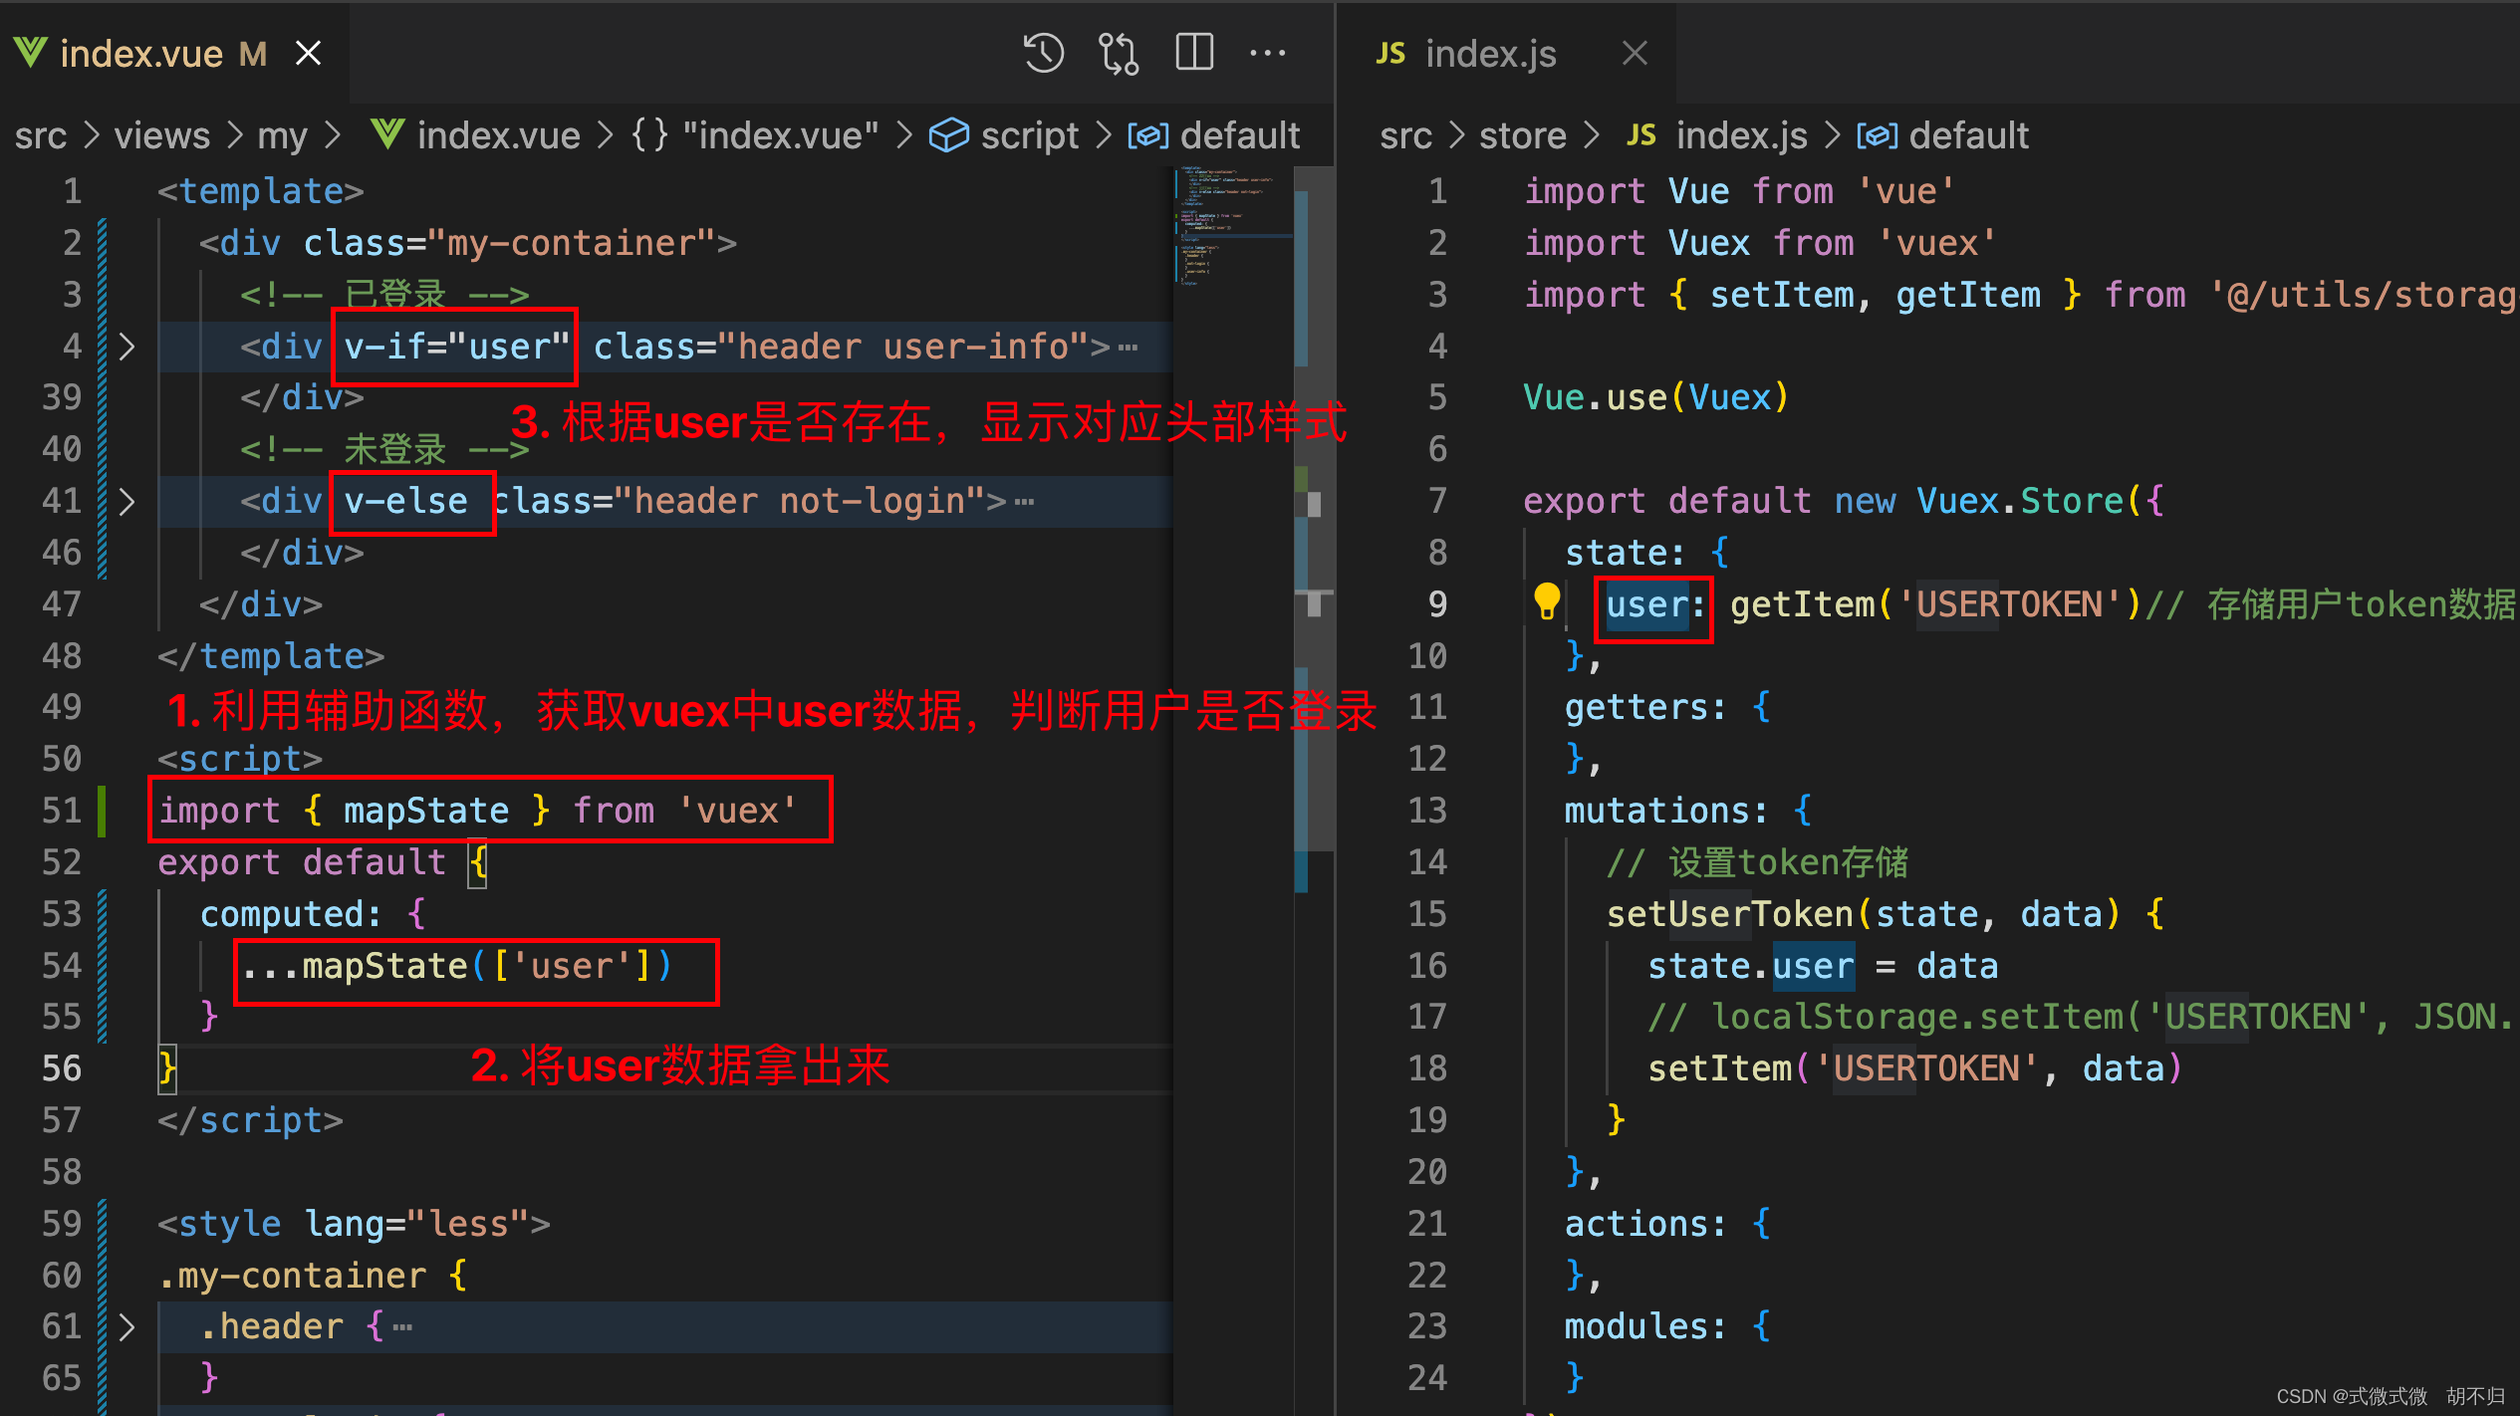
Task: Close the index.js editor tab
Action: pyautogui.click(x=1635, y=53)
